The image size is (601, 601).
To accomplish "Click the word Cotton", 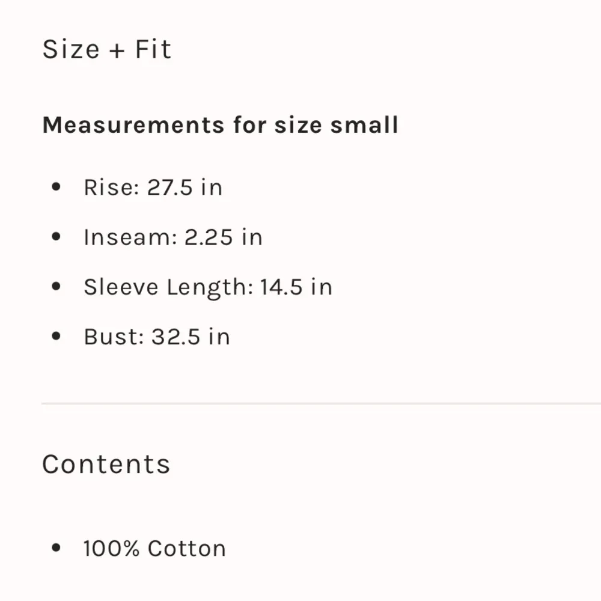I will click(187, 549).
